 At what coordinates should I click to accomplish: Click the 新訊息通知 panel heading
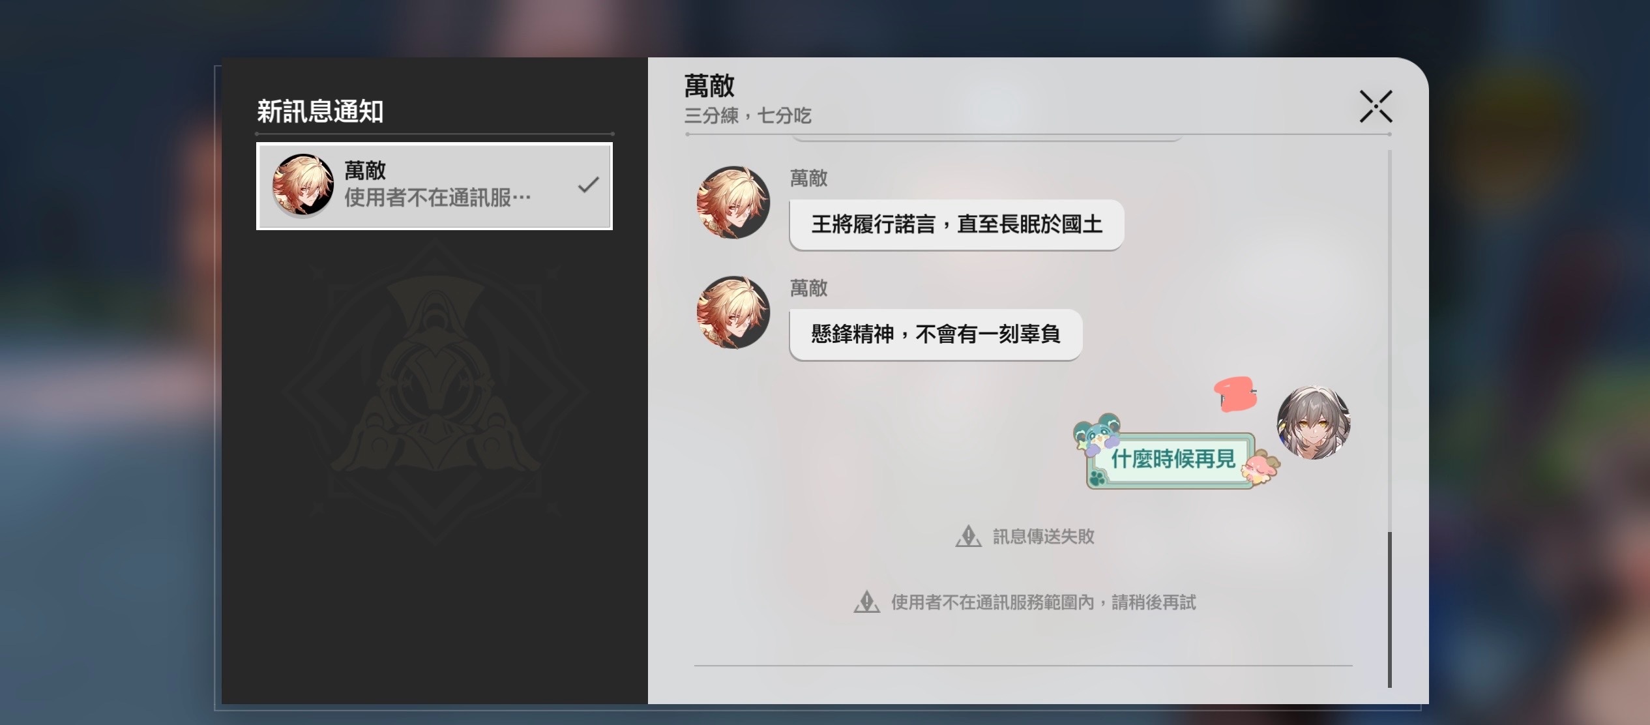pyautogui.click(x=320, y=111)
